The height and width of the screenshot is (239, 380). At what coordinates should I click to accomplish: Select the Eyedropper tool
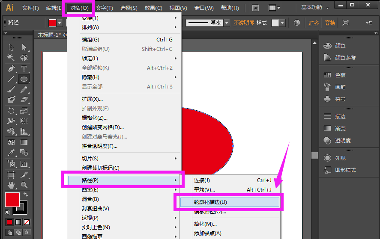coord(11,152)
